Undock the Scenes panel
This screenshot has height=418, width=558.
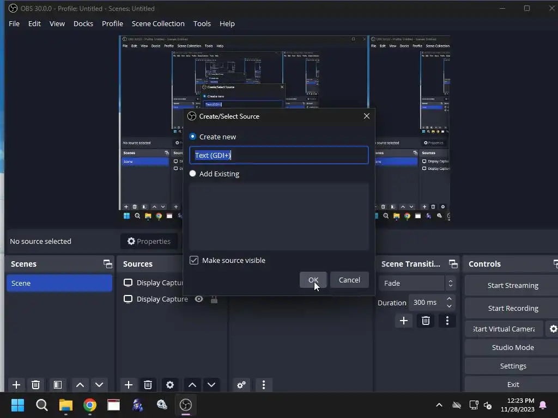(108, 264)
